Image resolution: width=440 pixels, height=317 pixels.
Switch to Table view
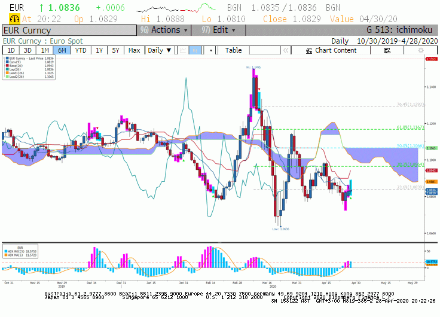[x=234, y=50]
